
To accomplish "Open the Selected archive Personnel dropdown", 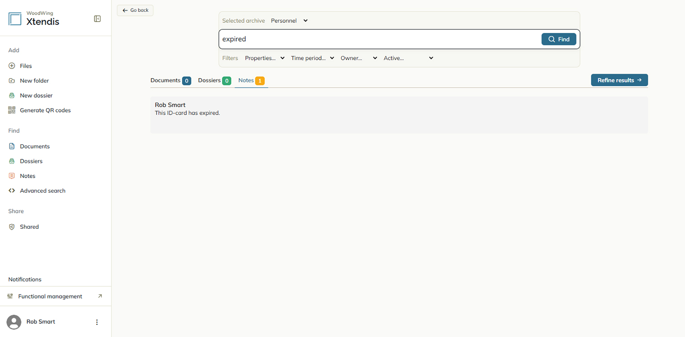I will click(290, 21).
